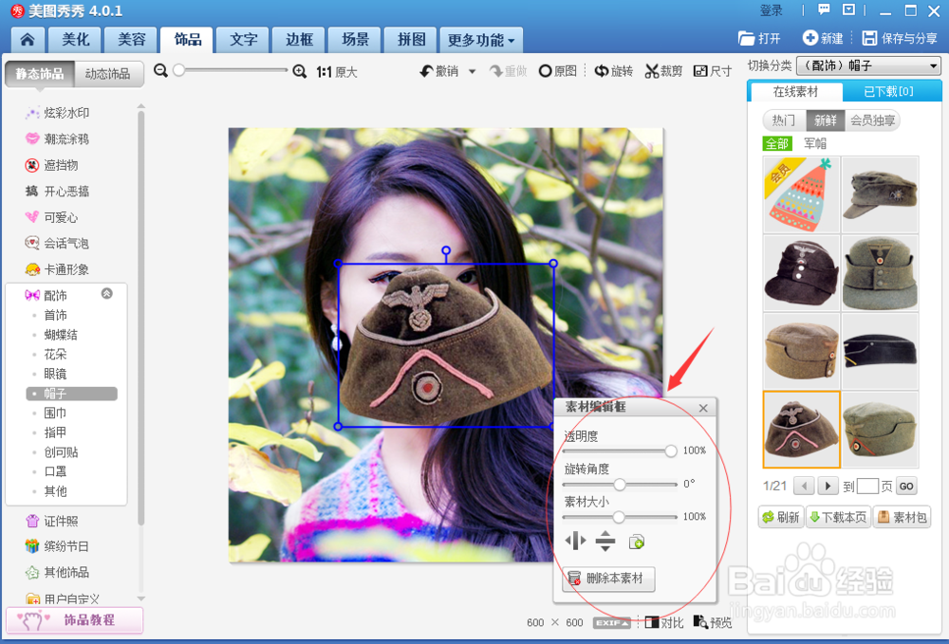Image resolution: width=949 pixels, height=644 pixels.
Task: Open the 素材包 material pack
Action: pos(902,517)
